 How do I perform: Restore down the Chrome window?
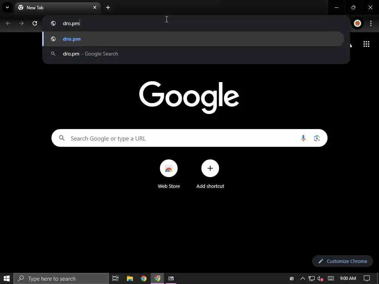[x=353, y=7]
